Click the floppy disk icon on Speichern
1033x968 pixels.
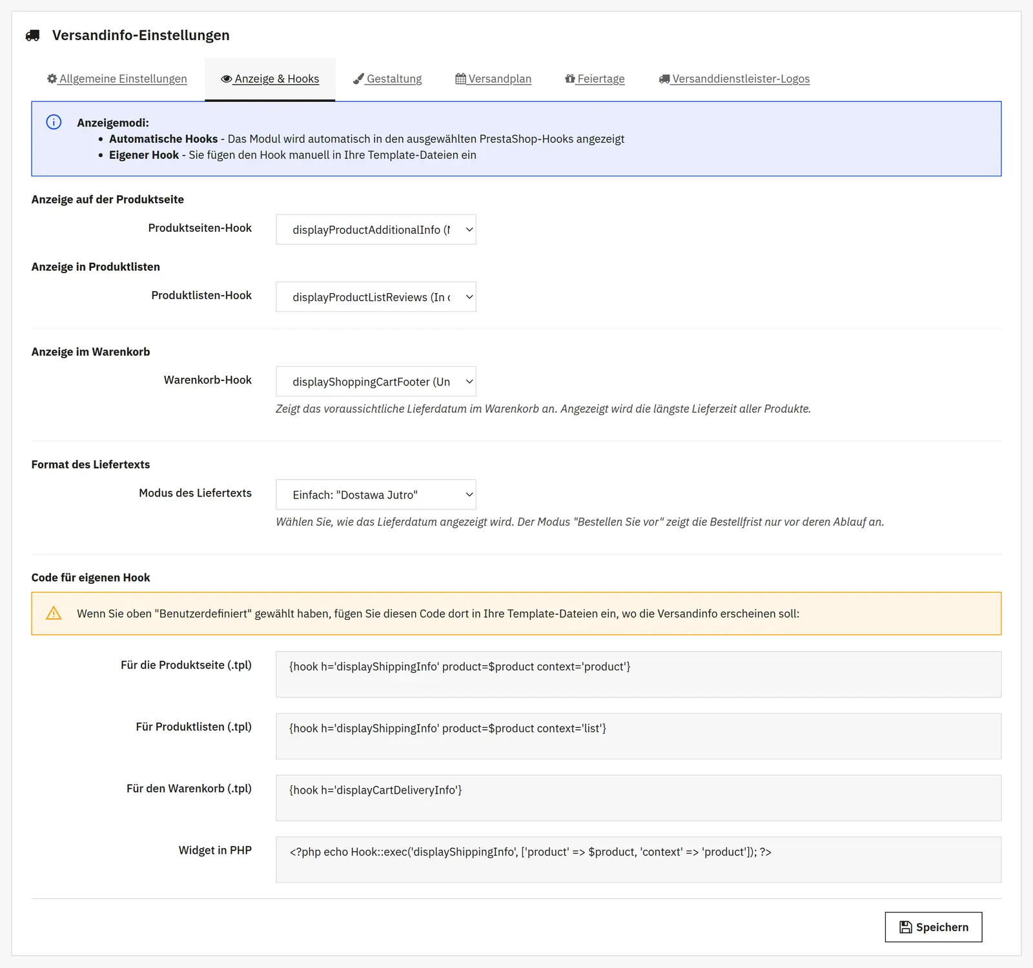[906, 927]
